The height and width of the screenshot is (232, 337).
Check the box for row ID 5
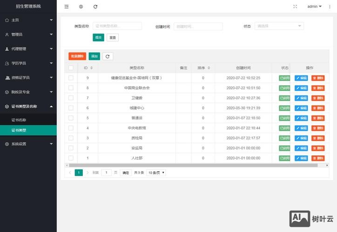pos(71,118)
